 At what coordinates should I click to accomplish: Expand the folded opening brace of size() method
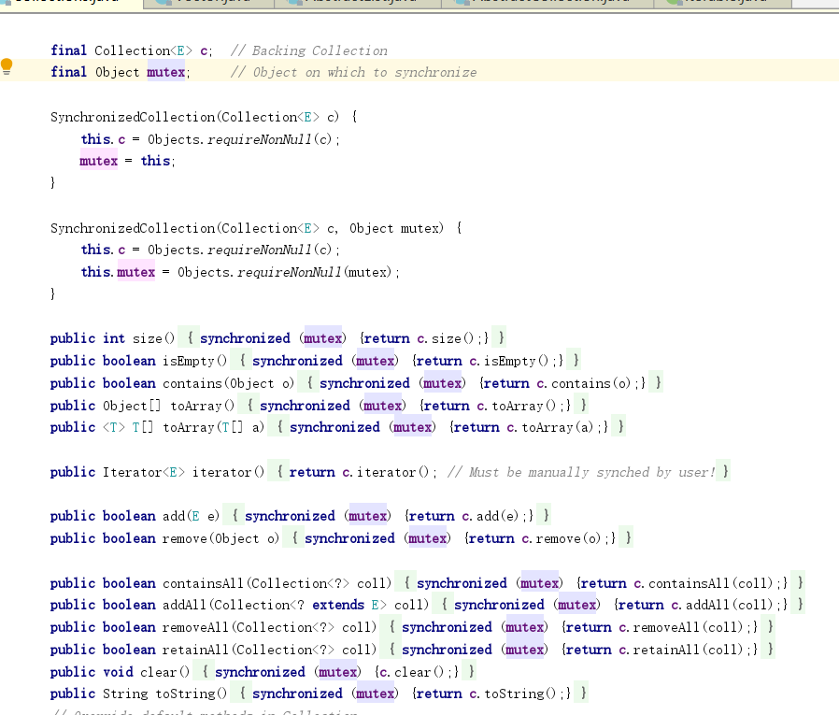pyautogui.click(x=190, y=338)
